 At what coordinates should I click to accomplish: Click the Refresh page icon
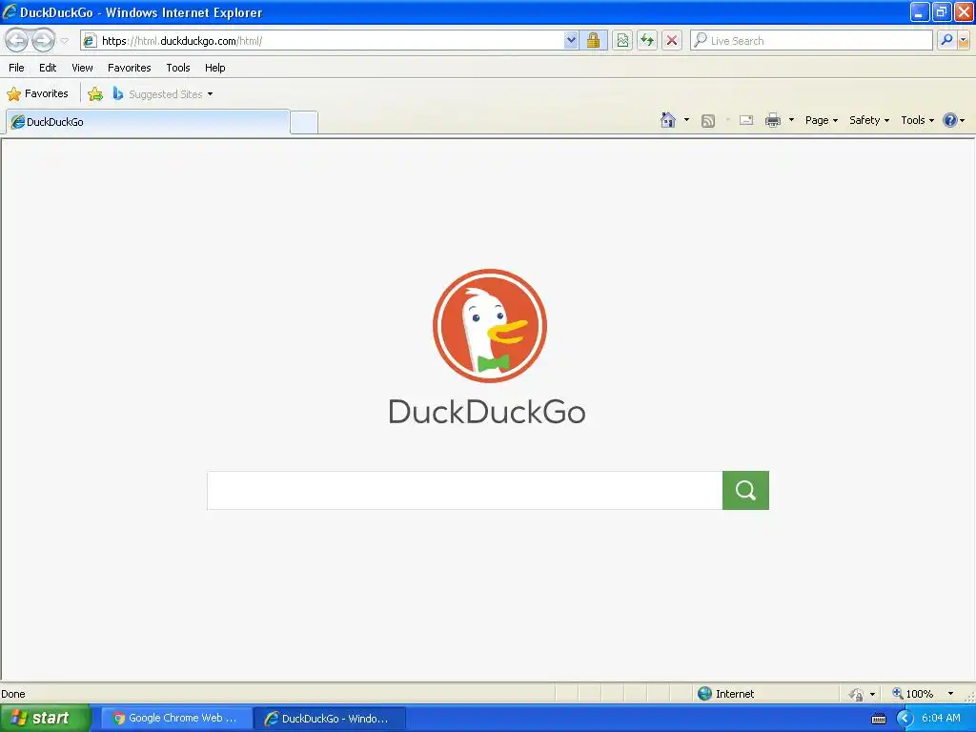(x=647, y=41)
